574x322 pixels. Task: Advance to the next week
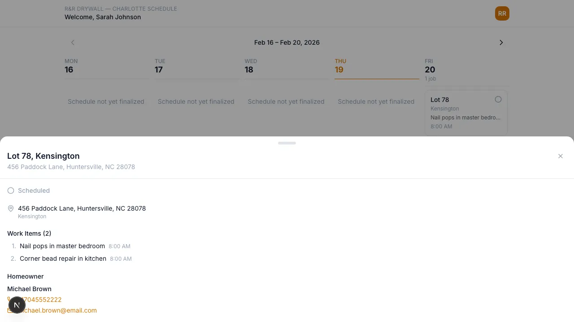tap(501, 42)
